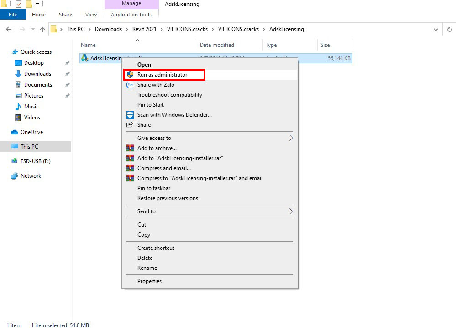The height and width of the screenshot is (330, 456).
Task: Switch to the View ribbon tab
Action: (x=90, y=14)
